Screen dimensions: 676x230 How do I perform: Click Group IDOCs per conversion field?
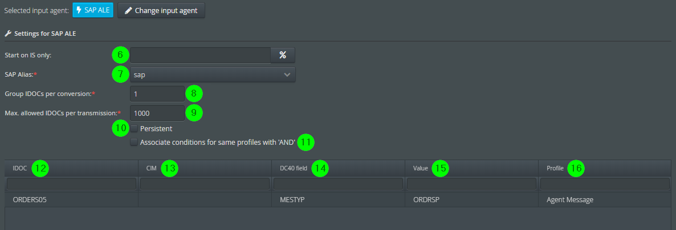pyautogui.click(x=157, y=93)
